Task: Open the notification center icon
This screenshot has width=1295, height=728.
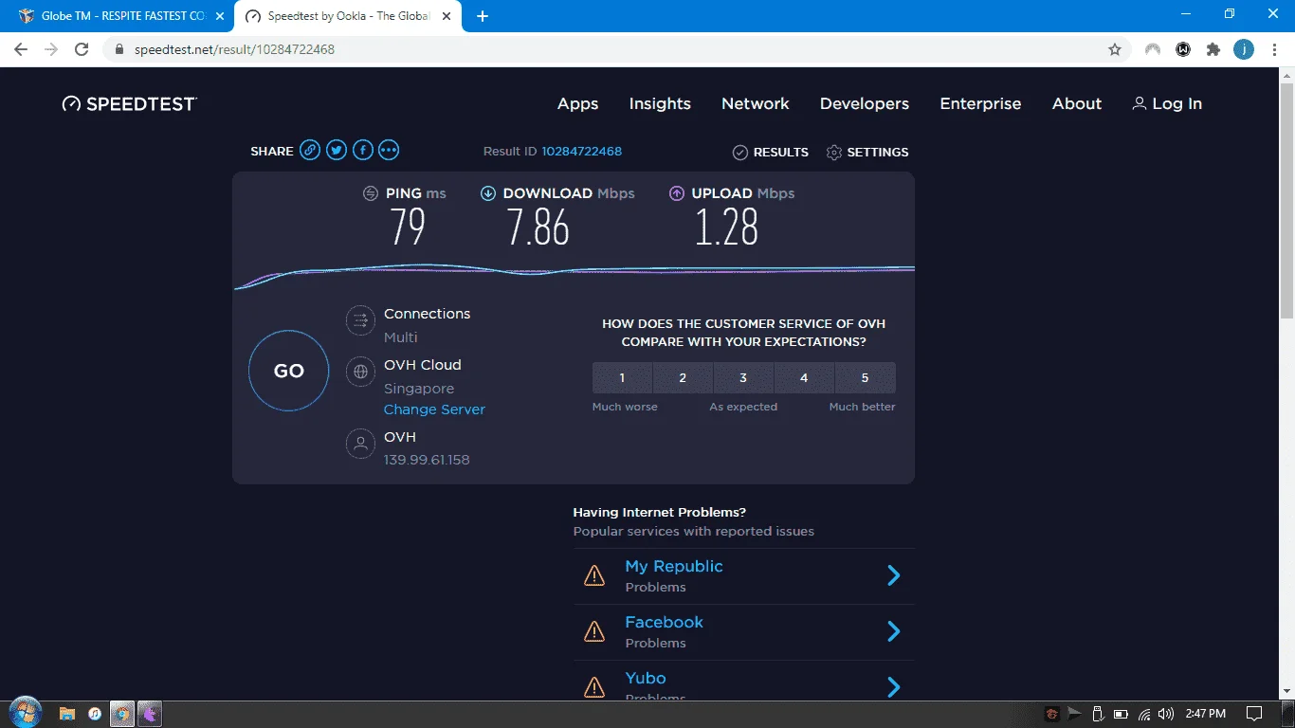Action: coord(1254,714)
